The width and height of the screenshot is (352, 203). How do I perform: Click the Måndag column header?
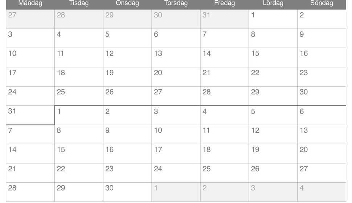pyautogui.click(x=30, y=4)
